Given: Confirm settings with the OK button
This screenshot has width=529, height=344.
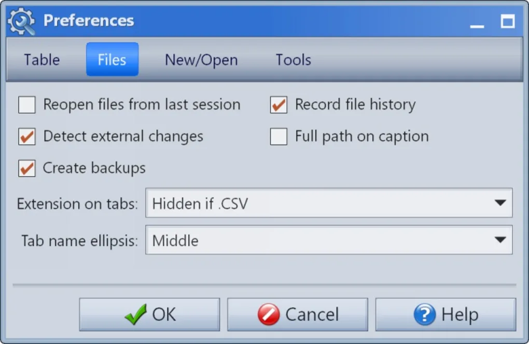Looking at the screenshot, I should (149, 314).
